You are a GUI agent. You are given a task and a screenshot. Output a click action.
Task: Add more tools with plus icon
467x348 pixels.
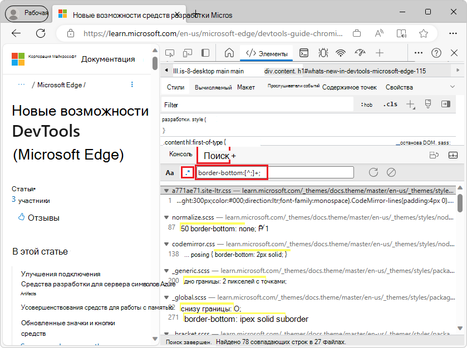point(380,53)
